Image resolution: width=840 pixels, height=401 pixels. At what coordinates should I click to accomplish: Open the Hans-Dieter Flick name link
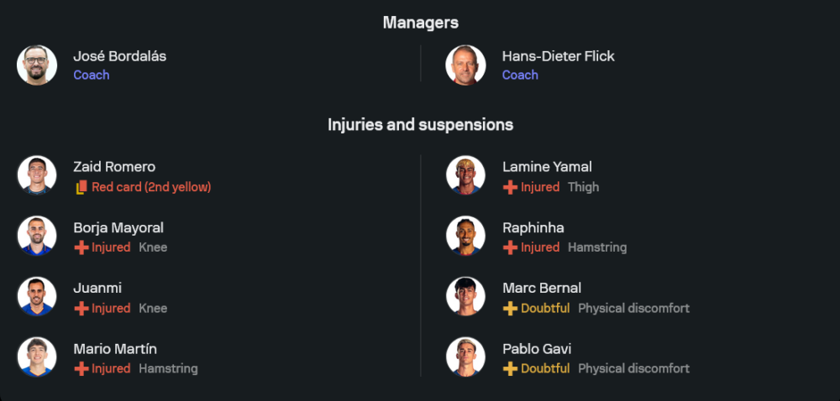click(x=558, y=56)
